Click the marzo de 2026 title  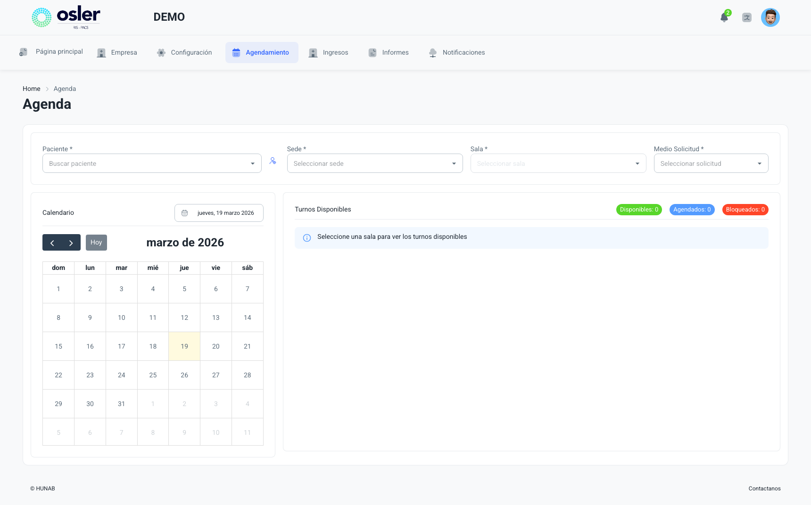click(185, 243)
